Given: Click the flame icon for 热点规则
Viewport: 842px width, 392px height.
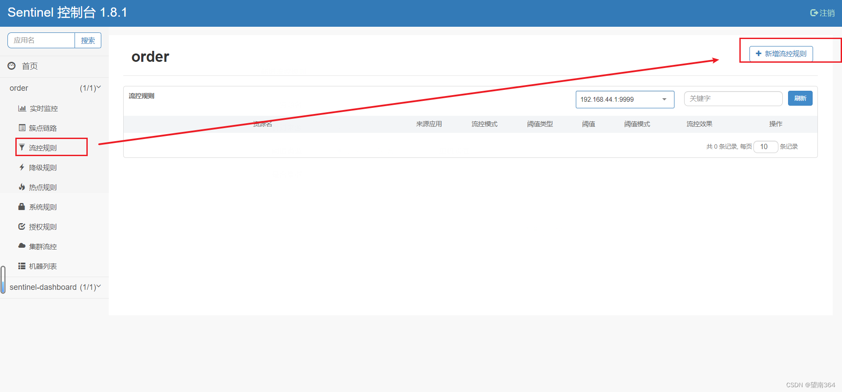Looking at the screenshot, I should (22, 187).
